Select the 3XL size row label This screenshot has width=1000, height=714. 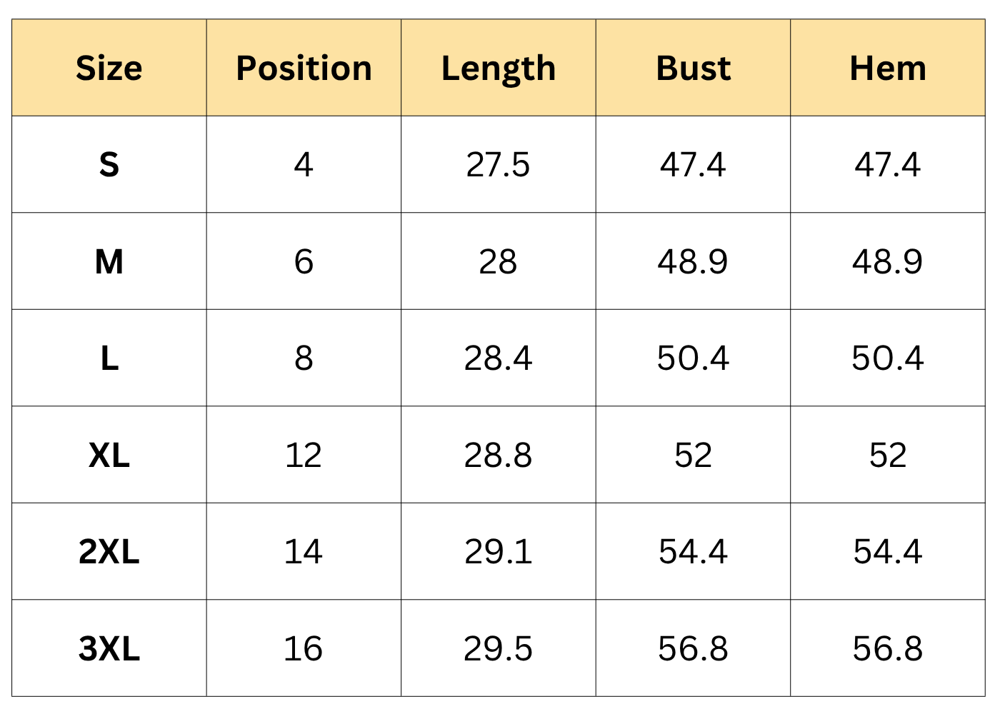pos(109,648)
